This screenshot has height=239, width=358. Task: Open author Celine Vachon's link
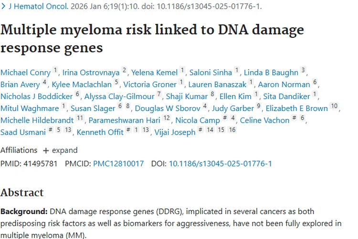(x=264, y=120)
